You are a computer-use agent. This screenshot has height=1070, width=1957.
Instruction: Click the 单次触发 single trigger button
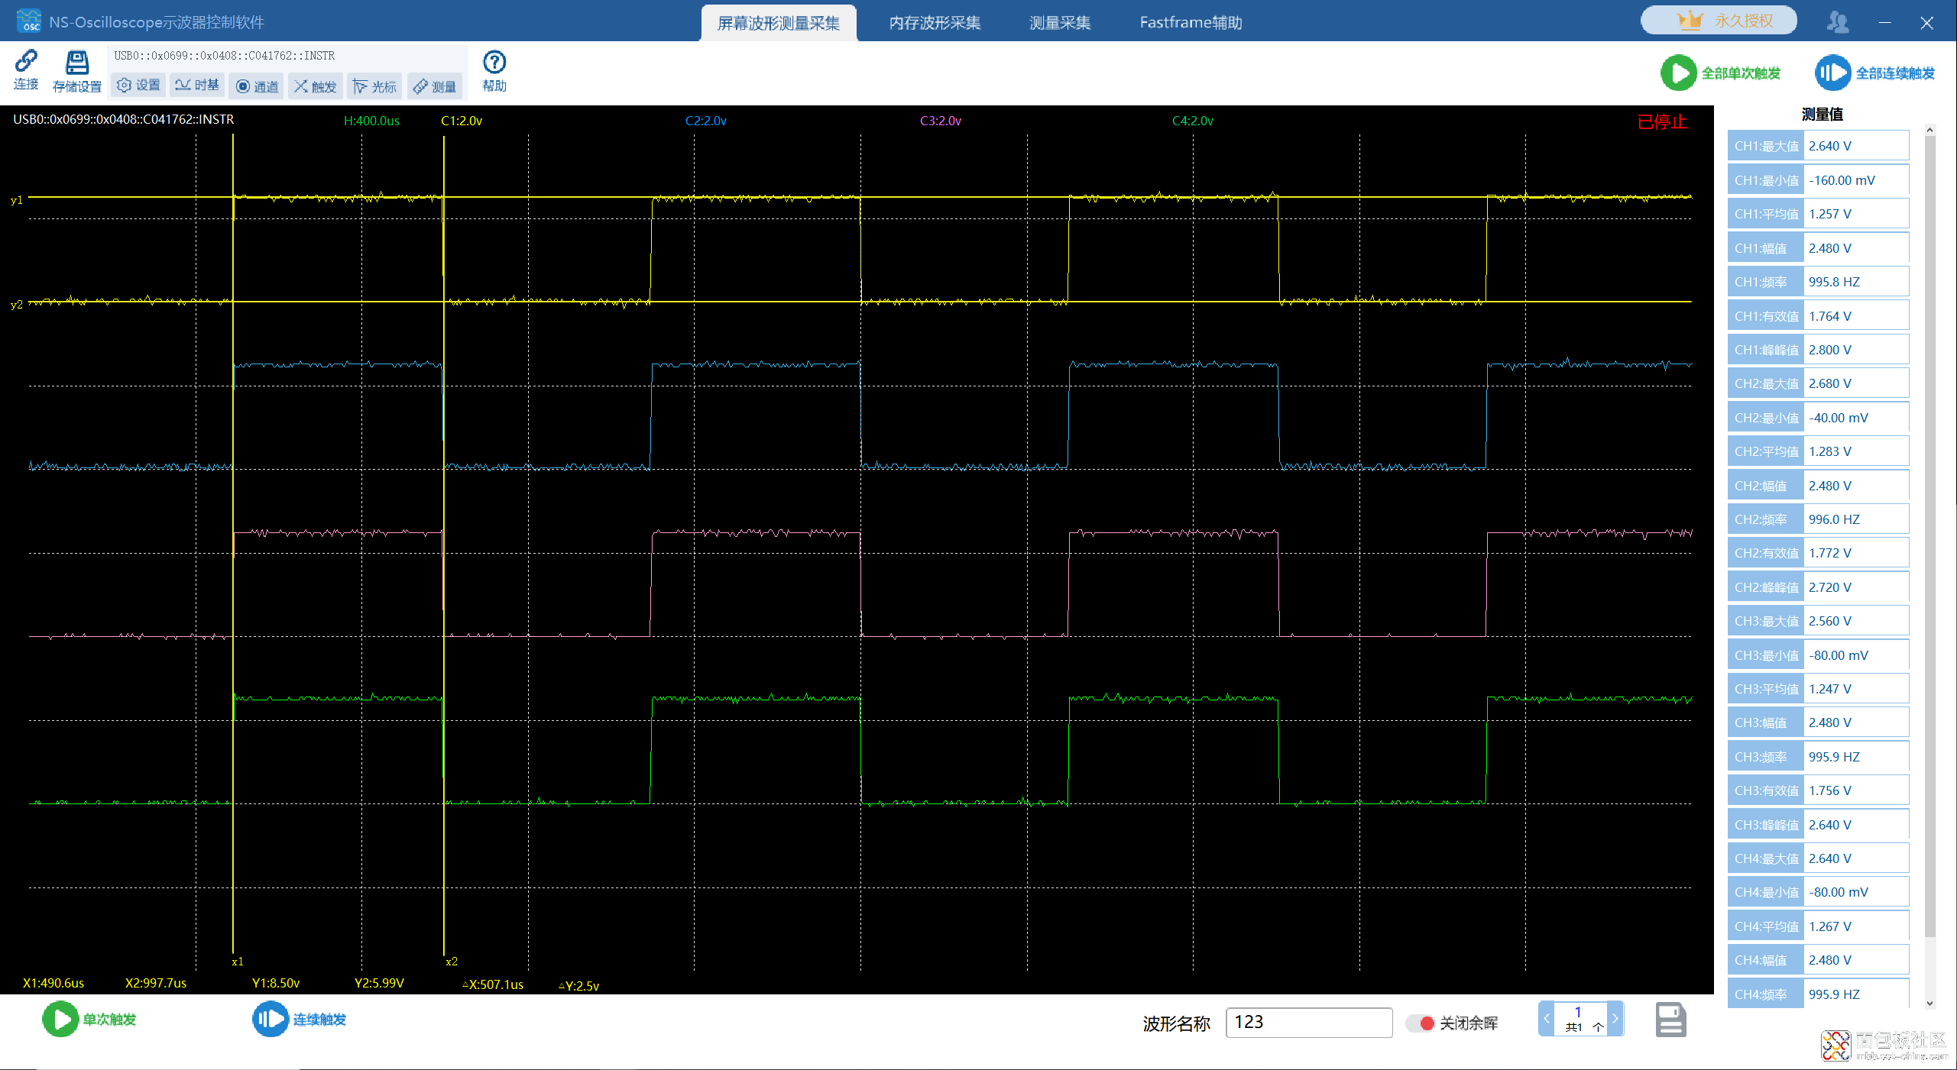pyautogui.click(x=89, y=1020)
